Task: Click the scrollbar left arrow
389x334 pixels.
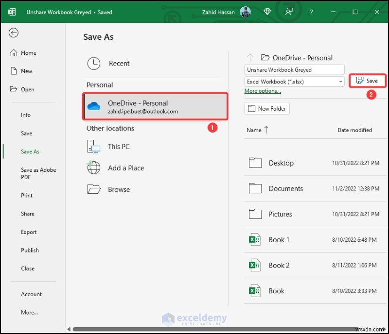Action: (x=69, y=329)
